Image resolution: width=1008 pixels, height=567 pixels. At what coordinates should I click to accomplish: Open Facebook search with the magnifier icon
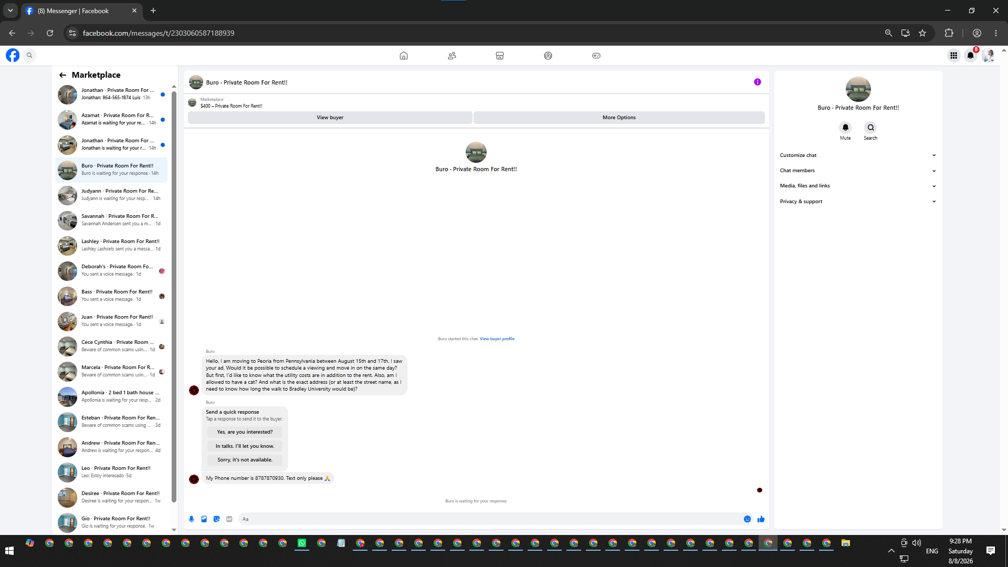[30, 55]
